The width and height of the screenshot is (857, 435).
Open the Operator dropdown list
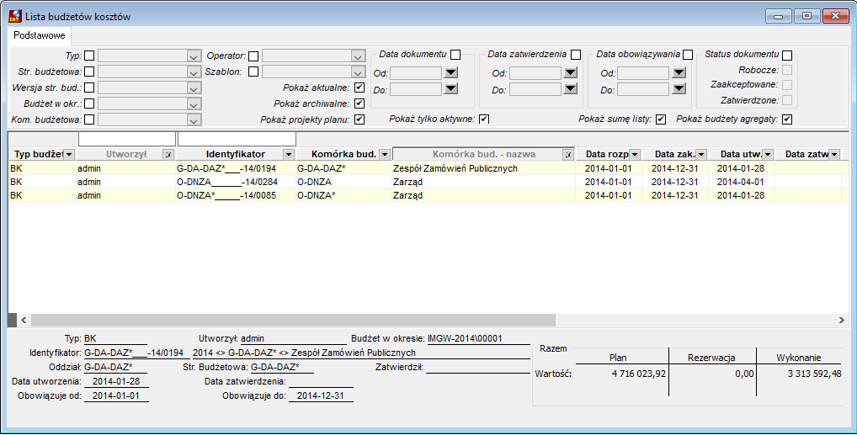click(358, 56)
